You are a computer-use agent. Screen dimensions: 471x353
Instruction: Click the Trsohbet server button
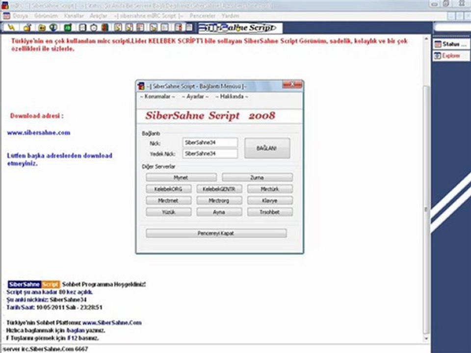pyautogui.click(x=270, y=212)
